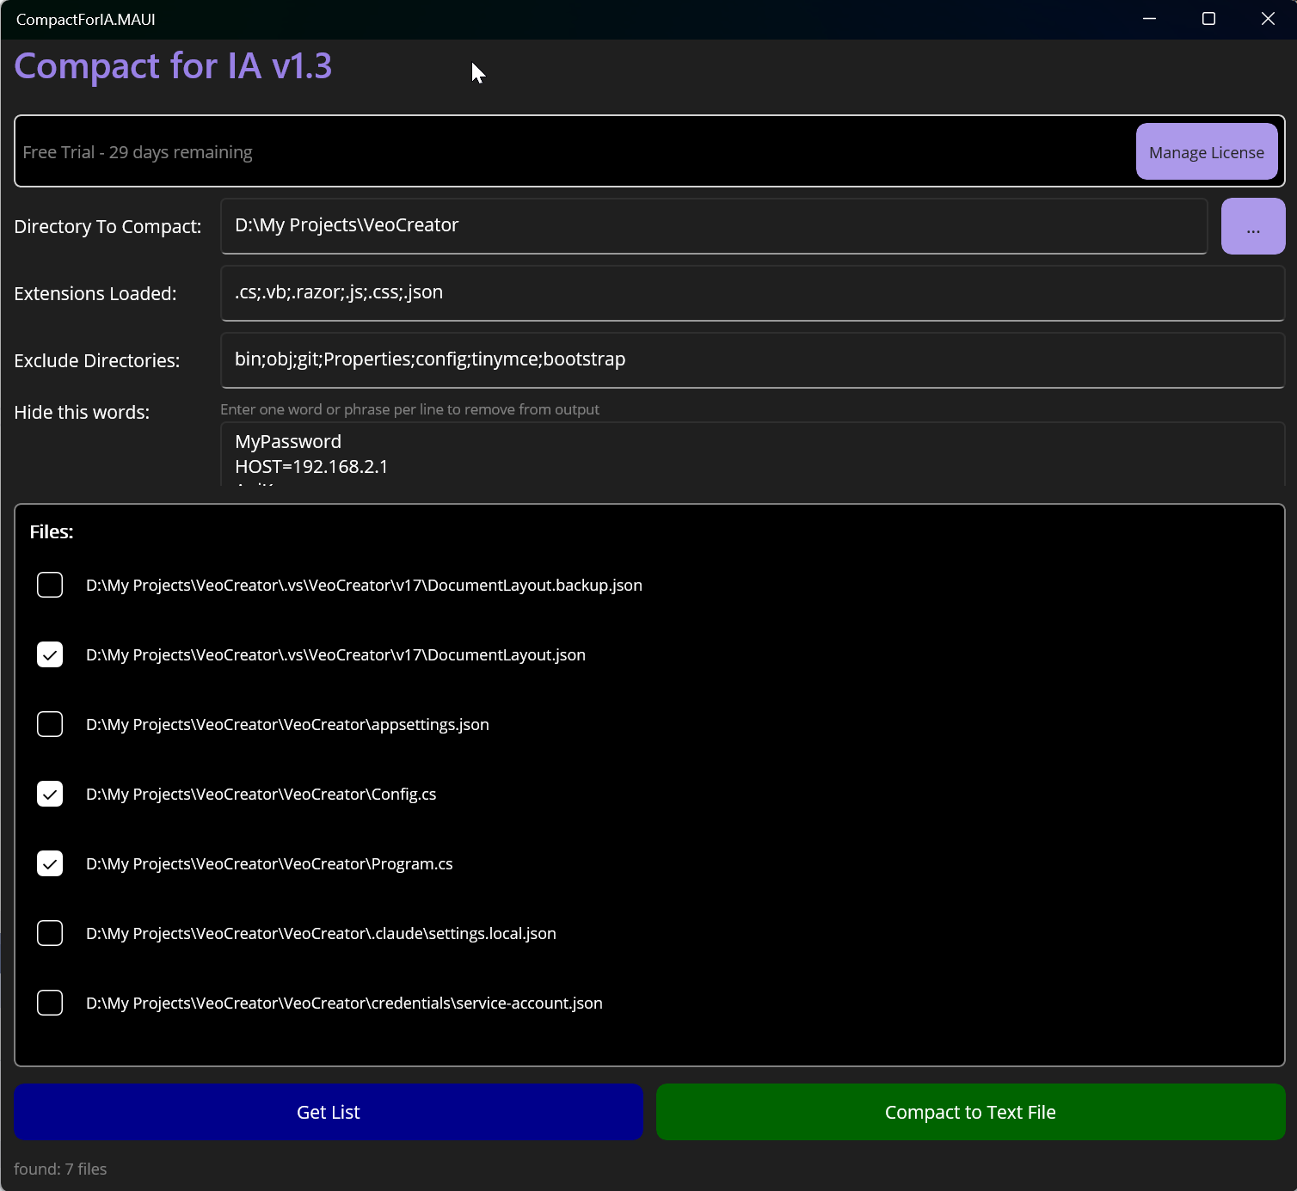Check the DocumentLayout.backup.json checkbox
The height and width of the screenshot is (1191, 1297).
click(50, 586)
